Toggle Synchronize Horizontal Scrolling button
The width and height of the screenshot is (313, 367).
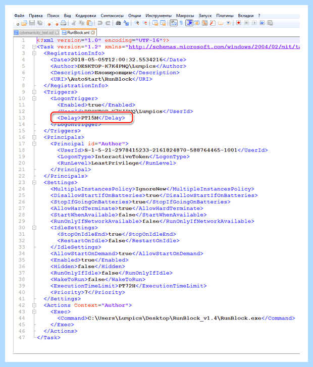(163, 23)
